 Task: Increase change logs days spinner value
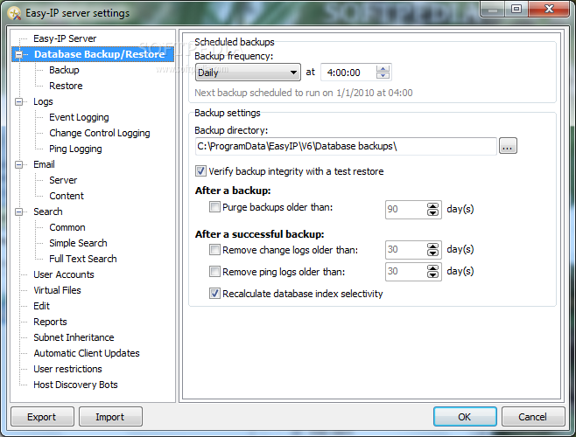tap(432, 246)
